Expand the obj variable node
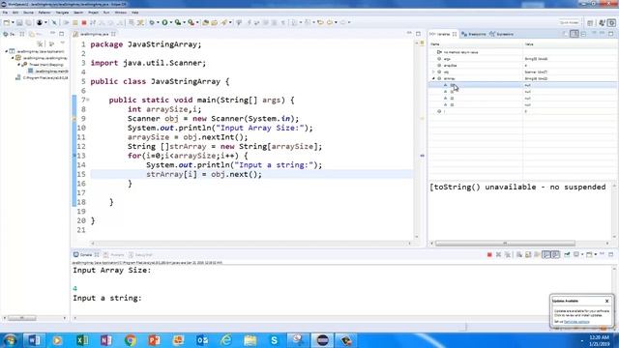Viewport: 619px width, 348px height. click(434, 72)
